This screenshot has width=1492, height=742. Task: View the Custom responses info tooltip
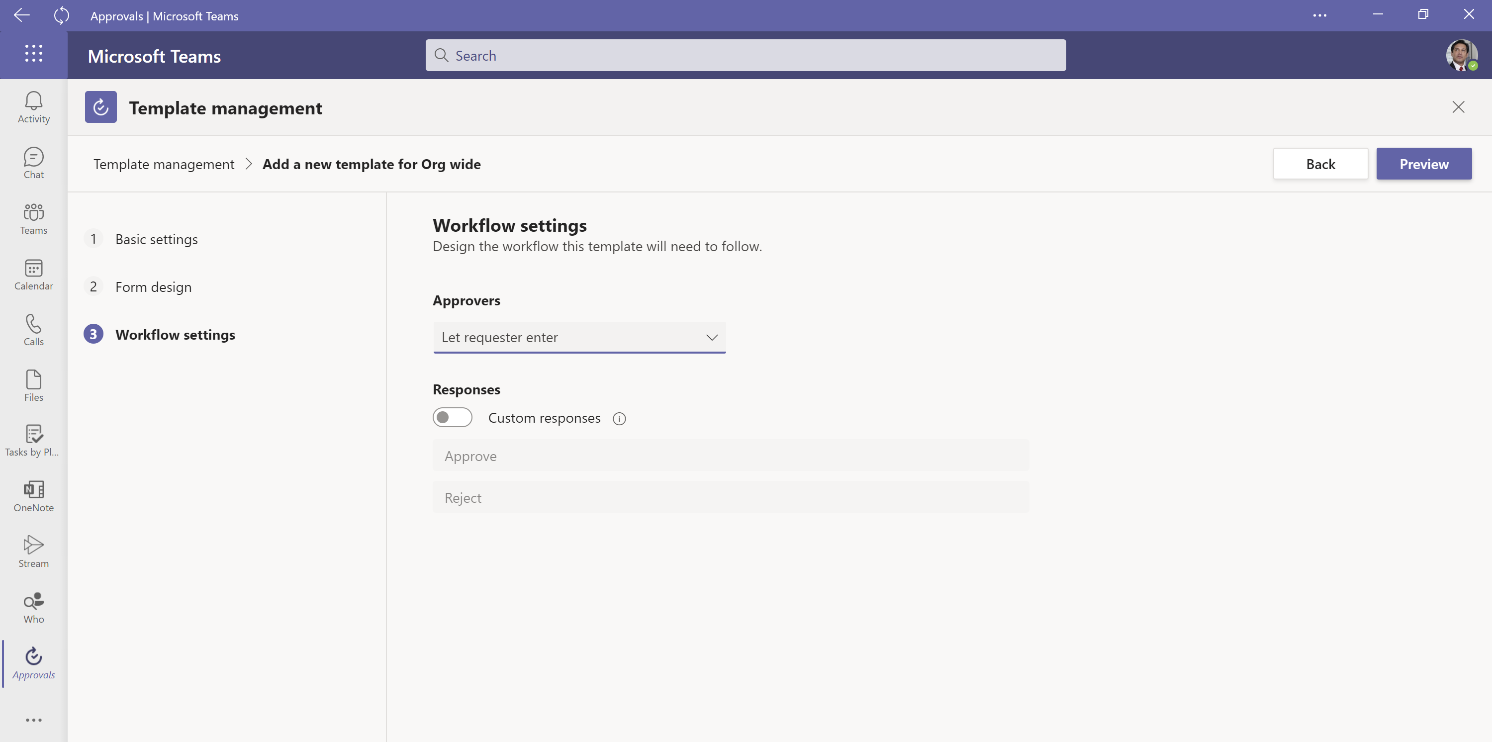pos(619,418)
